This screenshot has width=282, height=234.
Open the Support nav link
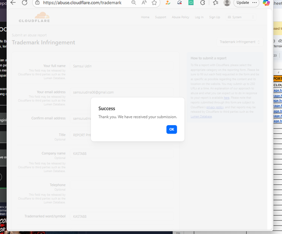click(x=161, y=17)
